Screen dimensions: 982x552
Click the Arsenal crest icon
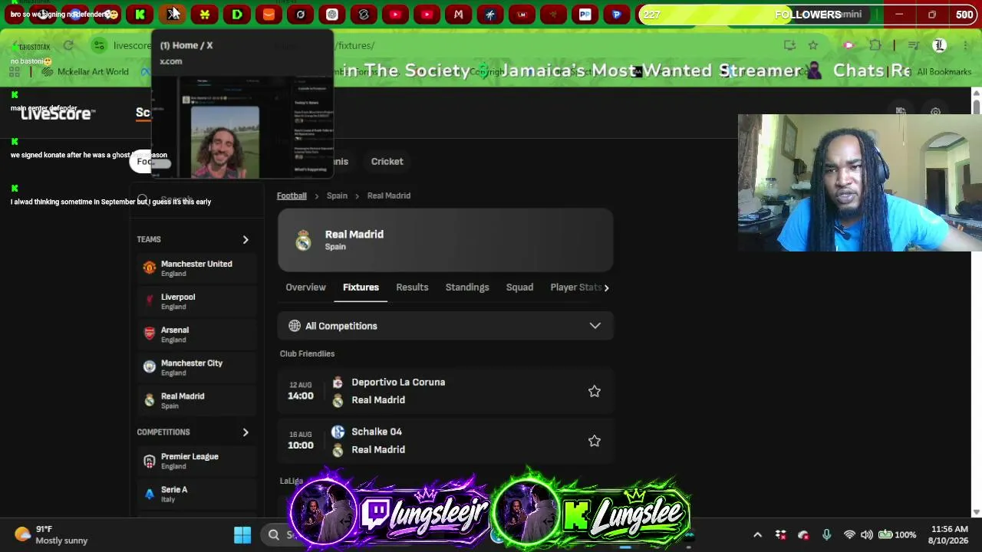pyautogui.click(x=150, y=333)
